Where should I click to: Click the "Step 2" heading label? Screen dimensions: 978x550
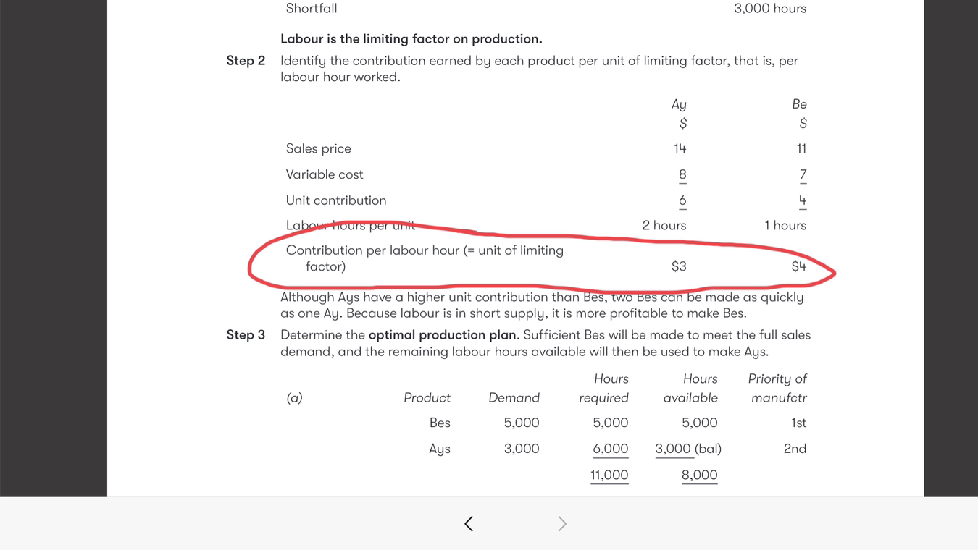pos(246,61)
